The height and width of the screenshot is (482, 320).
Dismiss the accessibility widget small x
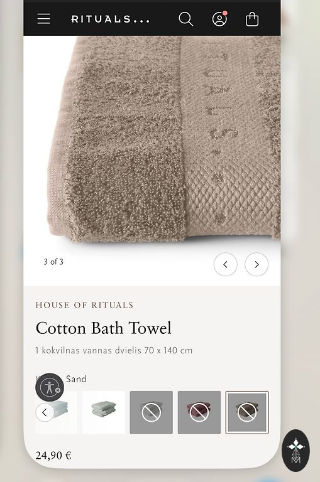pos(58,390)
